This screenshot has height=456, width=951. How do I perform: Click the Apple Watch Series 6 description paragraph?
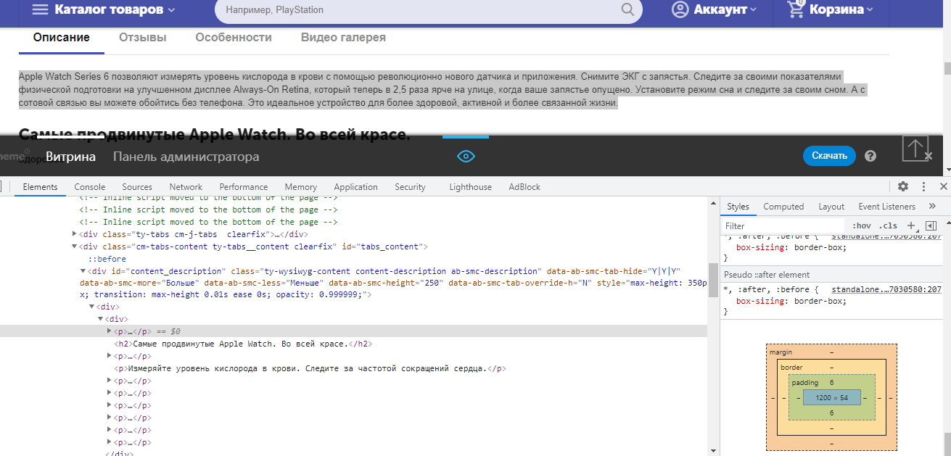click(x=444, y=90)
